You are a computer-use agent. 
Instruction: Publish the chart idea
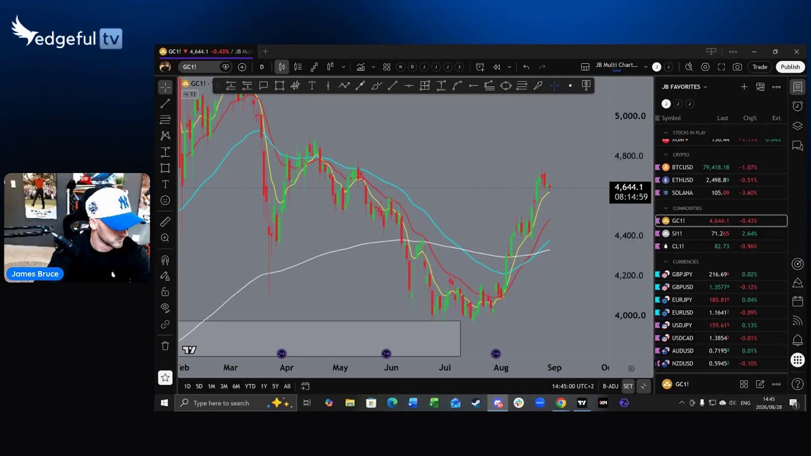click(790, 67)
